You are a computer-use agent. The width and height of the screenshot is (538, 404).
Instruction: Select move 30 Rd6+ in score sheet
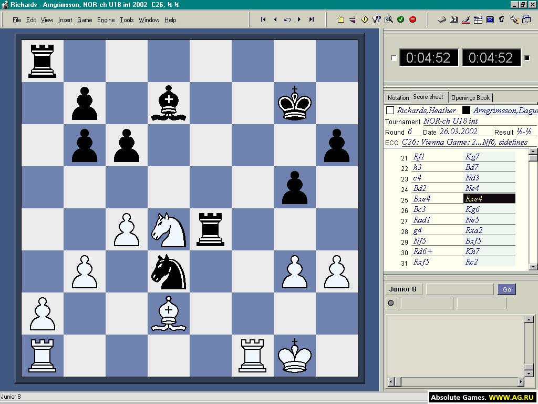pos(437,251)
